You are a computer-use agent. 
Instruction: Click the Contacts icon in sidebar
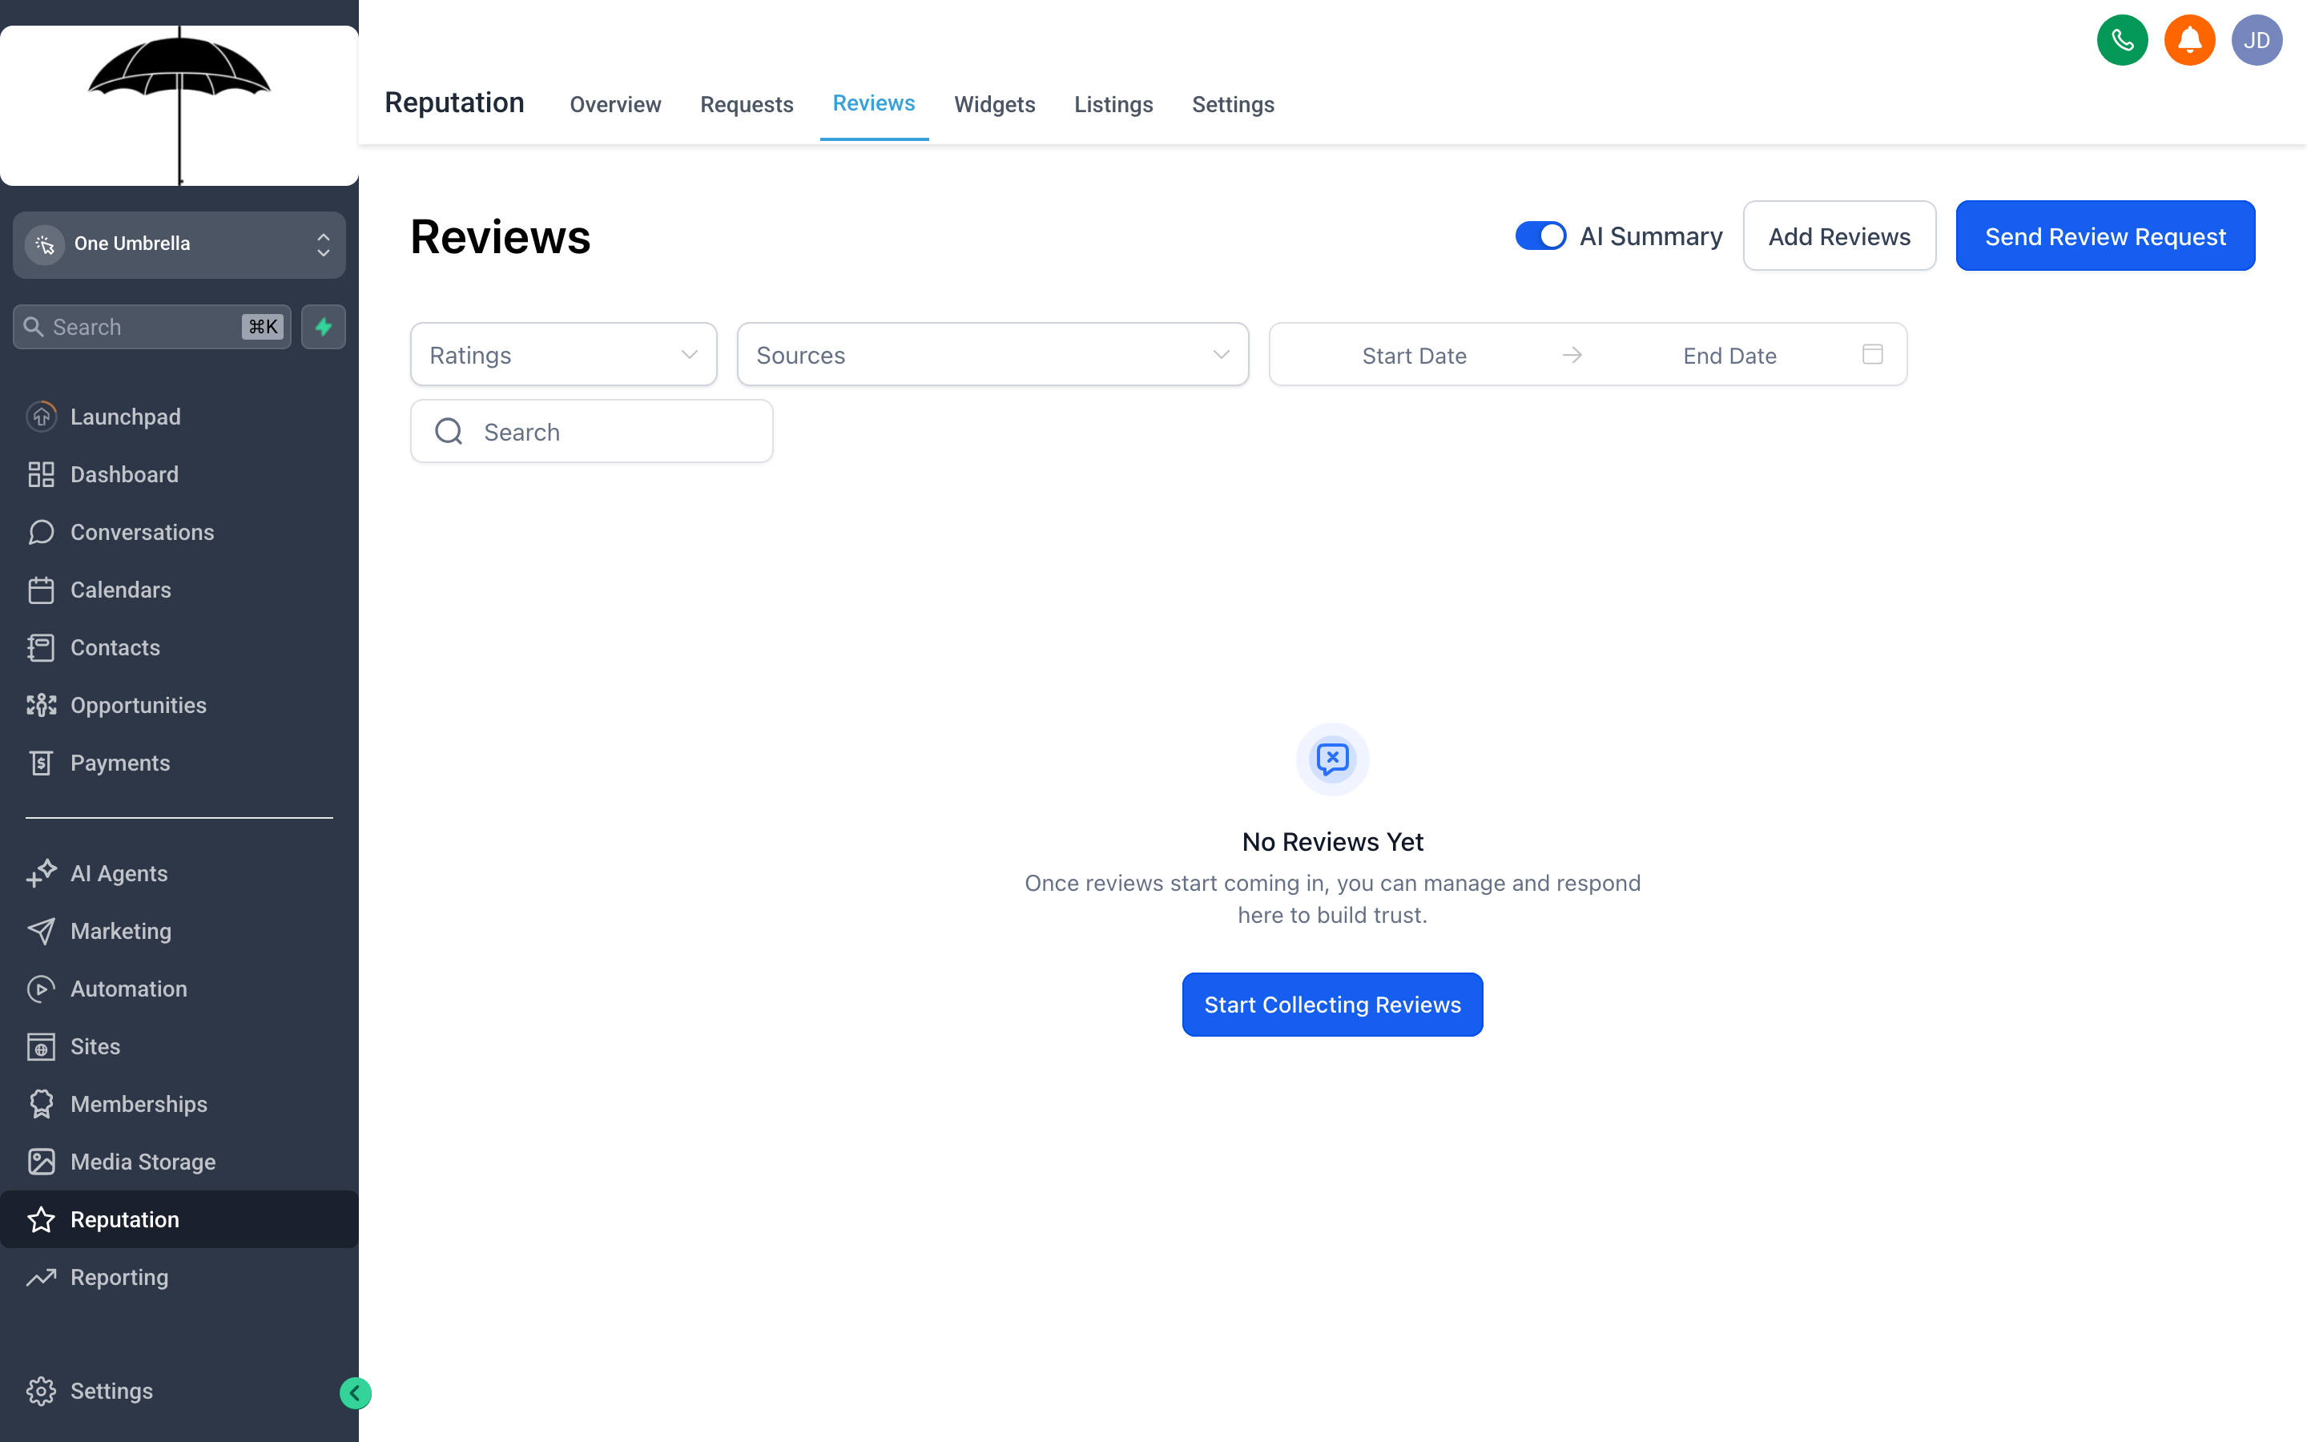coord(41,647)
